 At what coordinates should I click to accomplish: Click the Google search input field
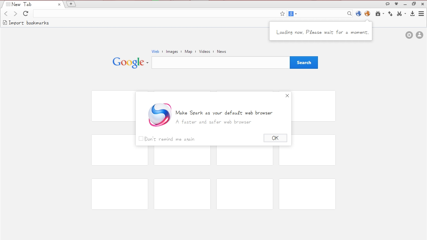[221, 62]
